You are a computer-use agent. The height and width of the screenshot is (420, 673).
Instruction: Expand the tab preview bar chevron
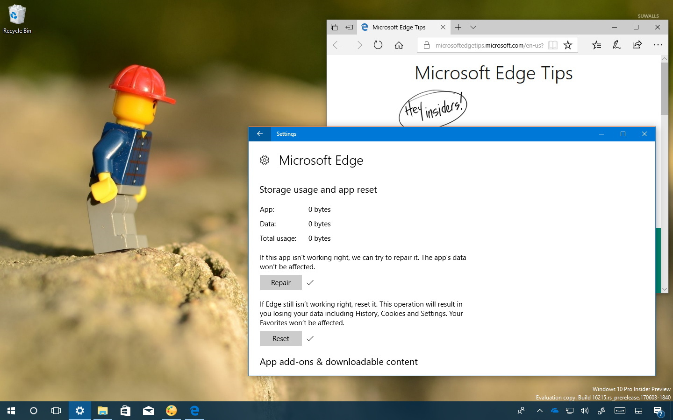coord(473,27)
